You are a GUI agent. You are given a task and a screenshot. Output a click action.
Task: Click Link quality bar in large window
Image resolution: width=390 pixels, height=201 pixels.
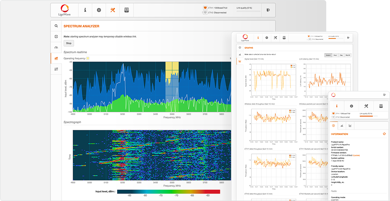248,11
